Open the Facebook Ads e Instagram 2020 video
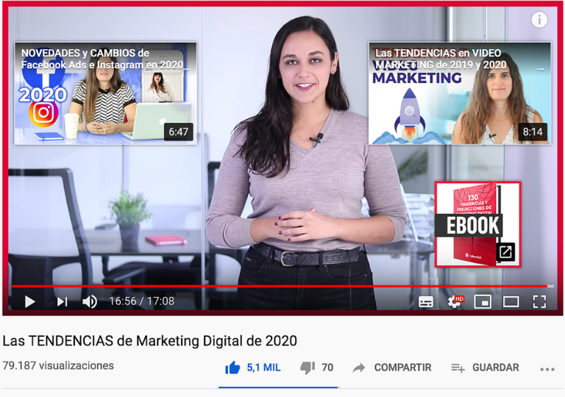565x397 pixels. tap(106, 93)
